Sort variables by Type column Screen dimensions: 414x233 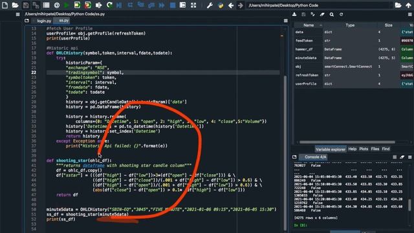coord(350,25)
